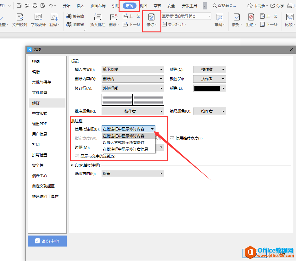The height and width of the screenshot is (261, 296).
Task: Toggle the 修订 track changes icon
Action: [151, 17]
